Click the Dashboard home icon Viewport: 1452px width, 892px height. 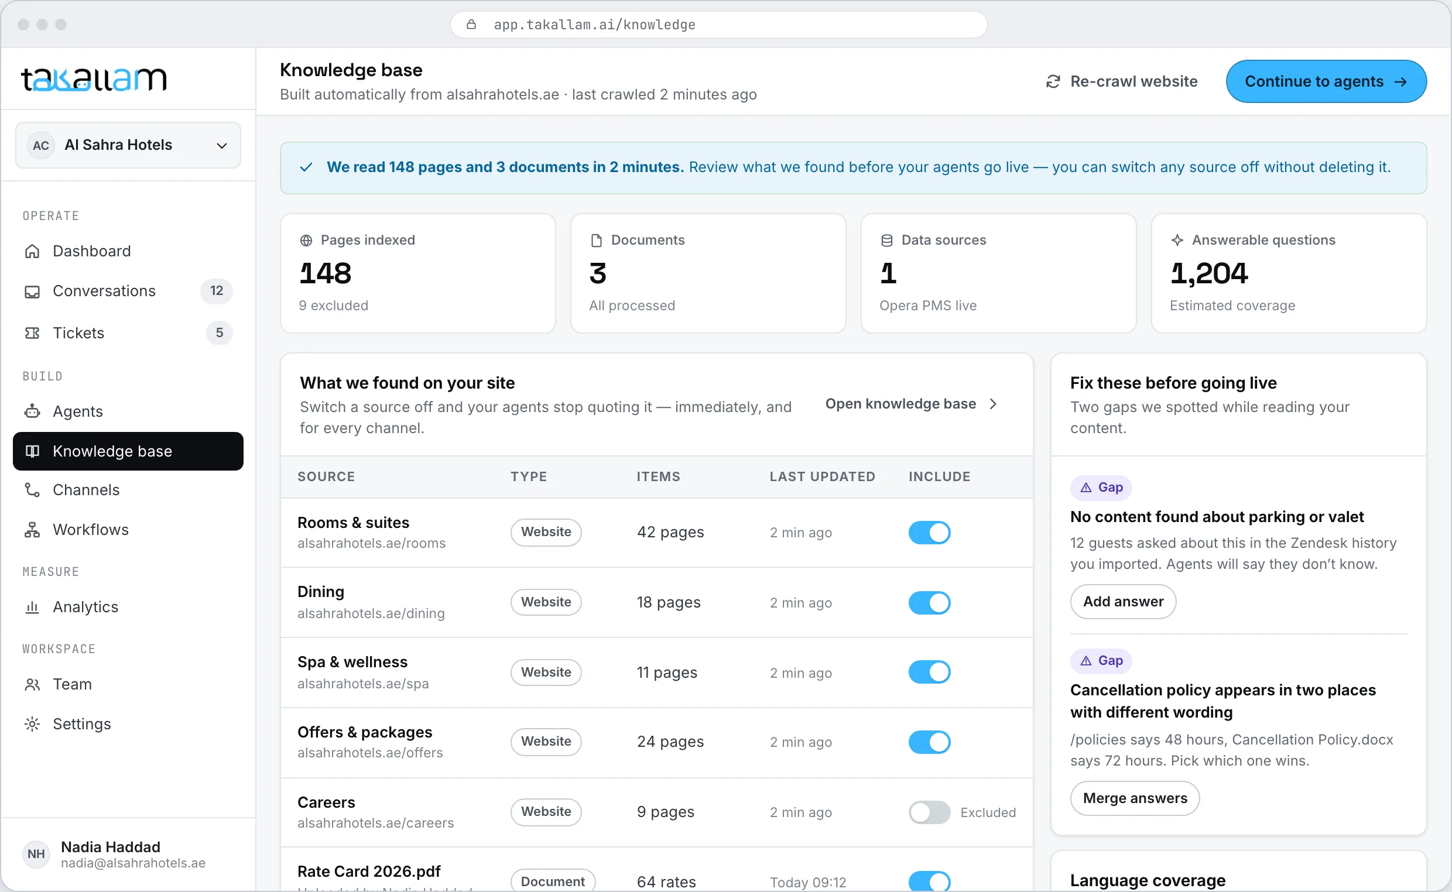pyautogui.click(x=32, y=251)
